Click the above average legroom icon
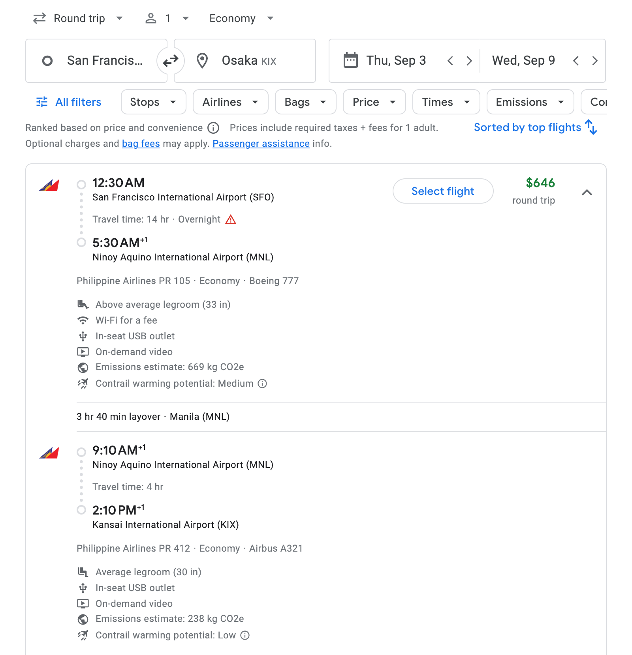 83,304
